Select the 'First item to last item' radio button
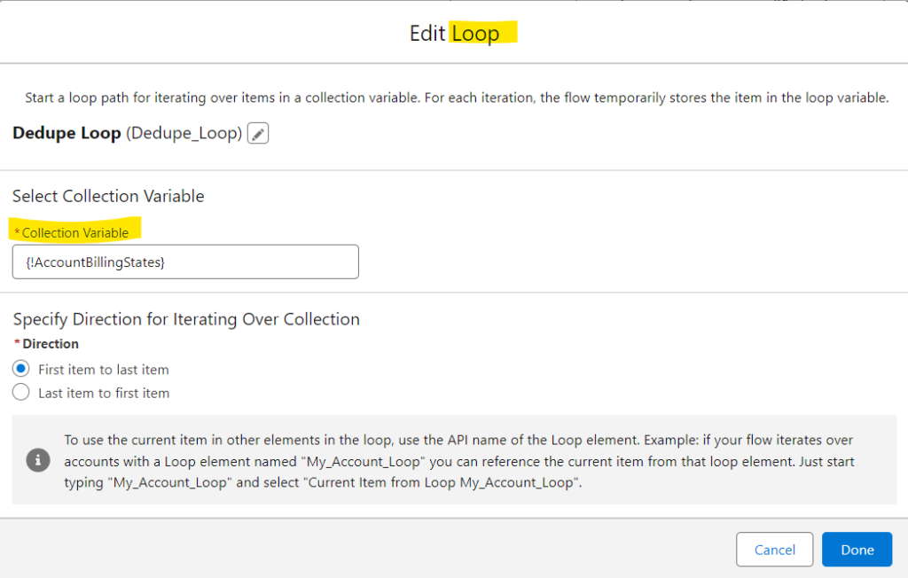The height and width of the screenshot is (578, 908). click(x=21, y=369)
